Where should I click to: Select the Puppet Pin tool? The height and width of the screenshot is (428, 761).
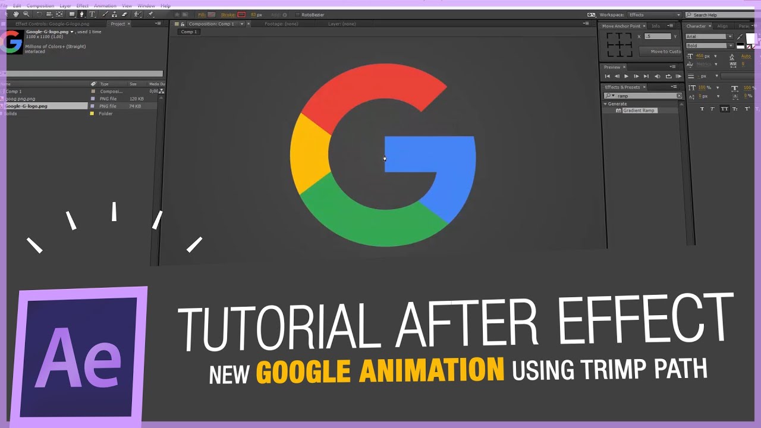tap(150, 14)
